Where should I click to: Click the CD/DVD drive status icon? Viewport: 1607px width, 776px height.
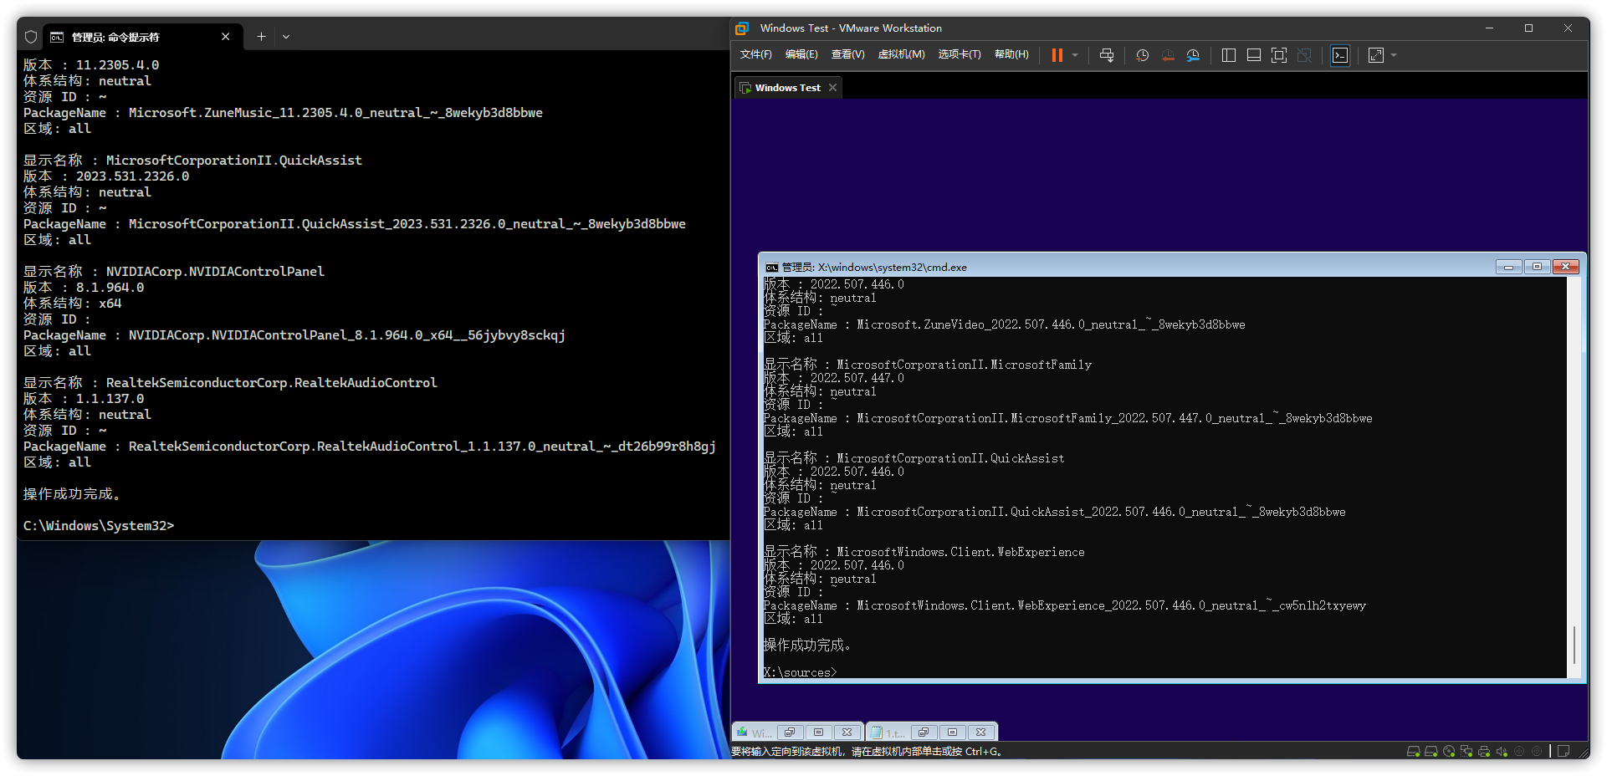point(1448,751)
